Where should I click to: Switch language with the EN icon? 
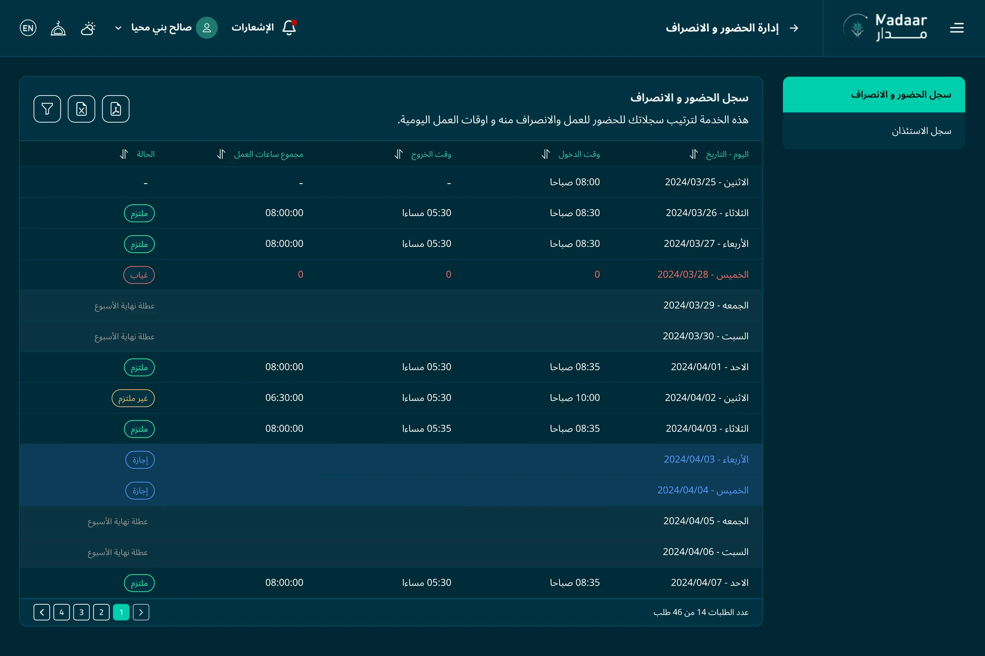coord(28,28)
